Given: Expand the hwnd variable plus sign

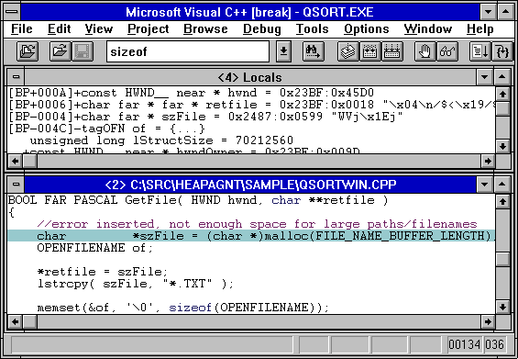Looking at the screenshot, I should (78, 93).
